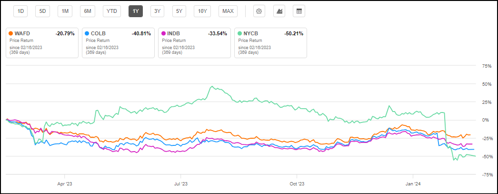498x194 pixels.
Task: Click the Jul '23 axis label
Action: coord(181,184)
